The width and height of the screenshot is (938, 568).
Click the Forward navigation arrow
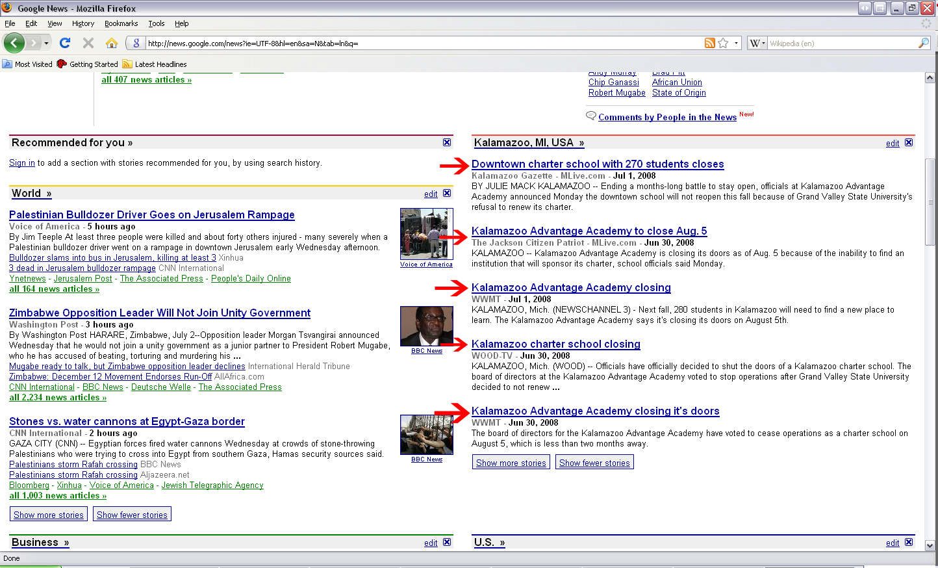34,43
